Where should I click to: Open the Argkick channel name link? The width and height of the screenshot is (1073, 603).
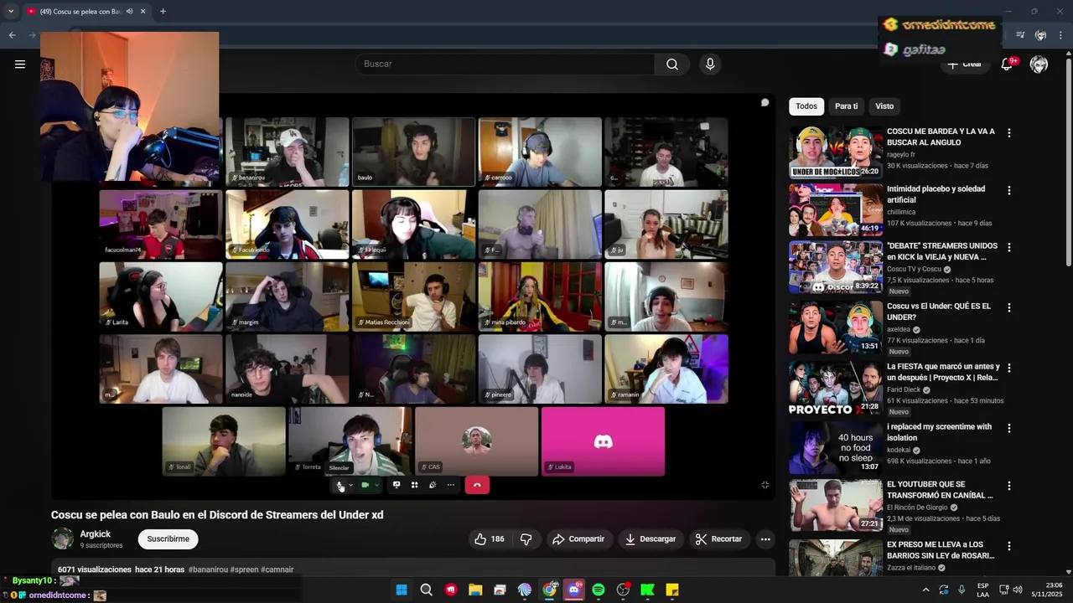[95, 534]
